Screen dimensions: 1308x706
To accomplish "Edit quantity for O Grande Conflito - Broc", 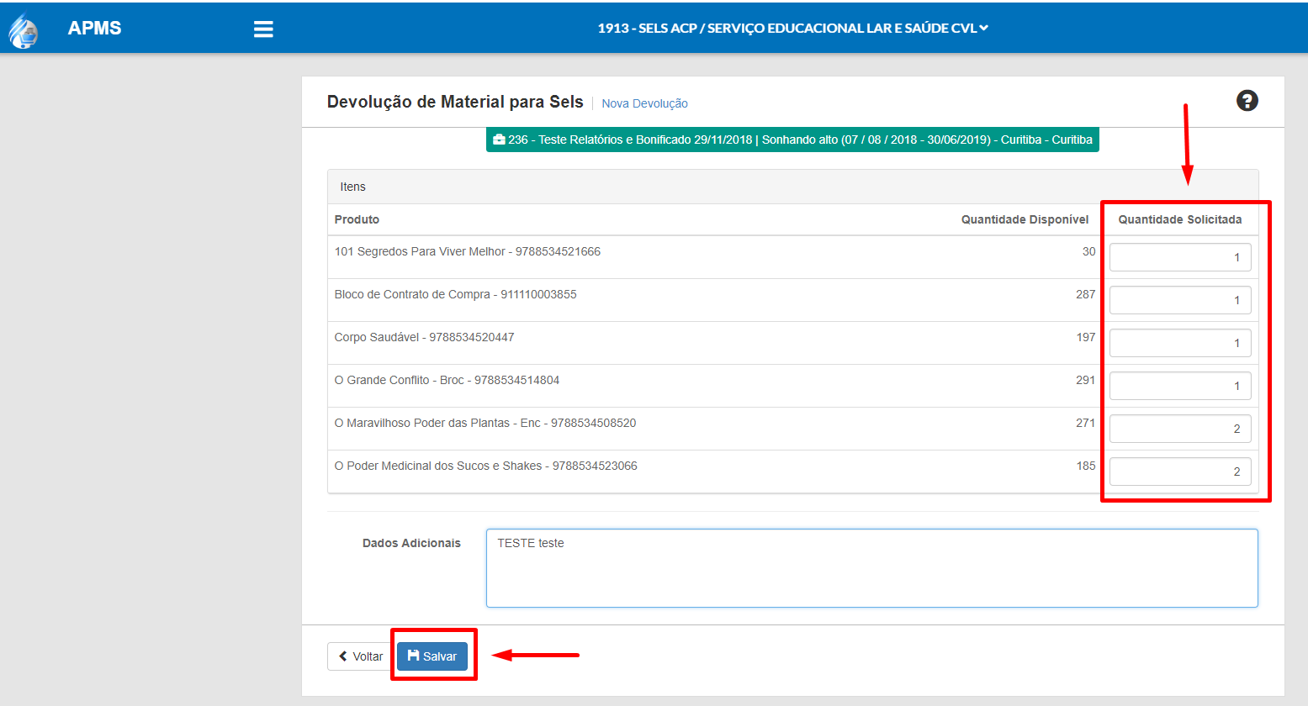I will click(1180, 386).
